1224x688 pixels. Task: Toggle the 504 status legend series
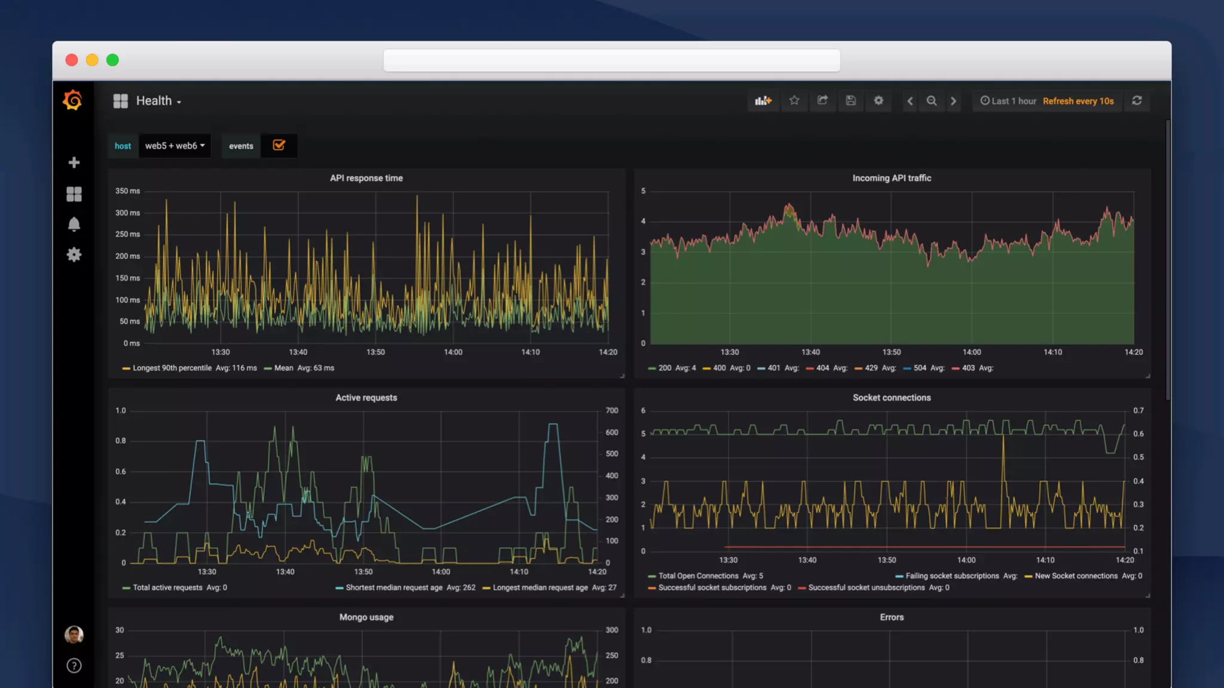tap(920, 368)
